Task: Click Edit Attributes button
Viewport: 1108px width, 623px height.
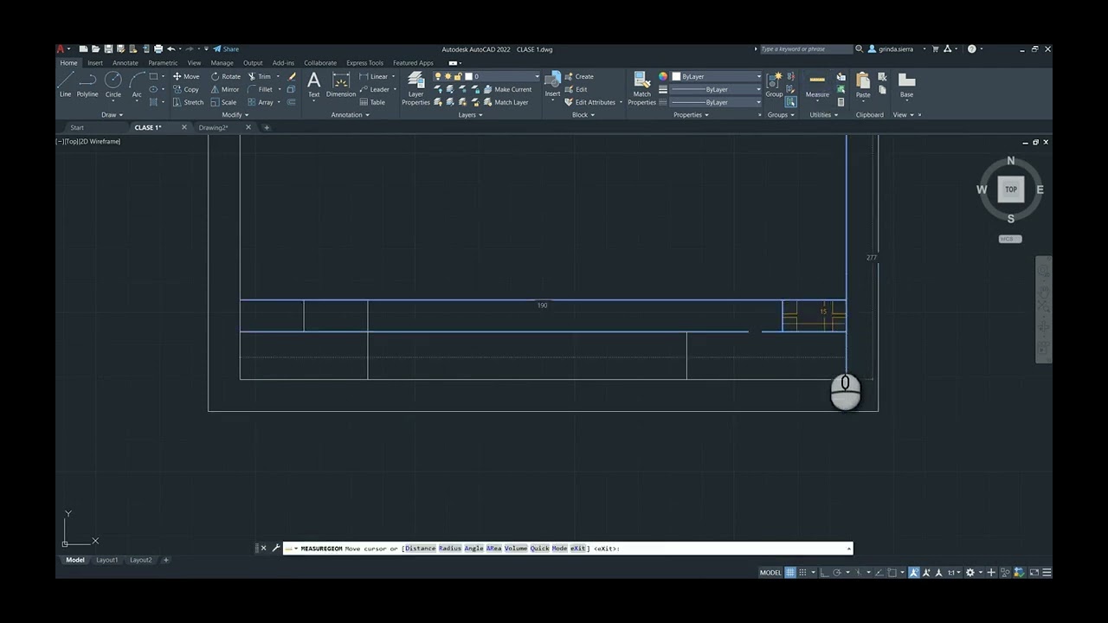Action: (x=589, y=102)
